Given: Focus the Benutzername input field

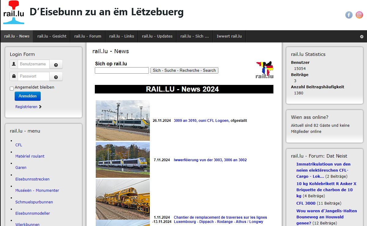Looking at the screenshot, I should pyautogui.click(x=34, y=64).
